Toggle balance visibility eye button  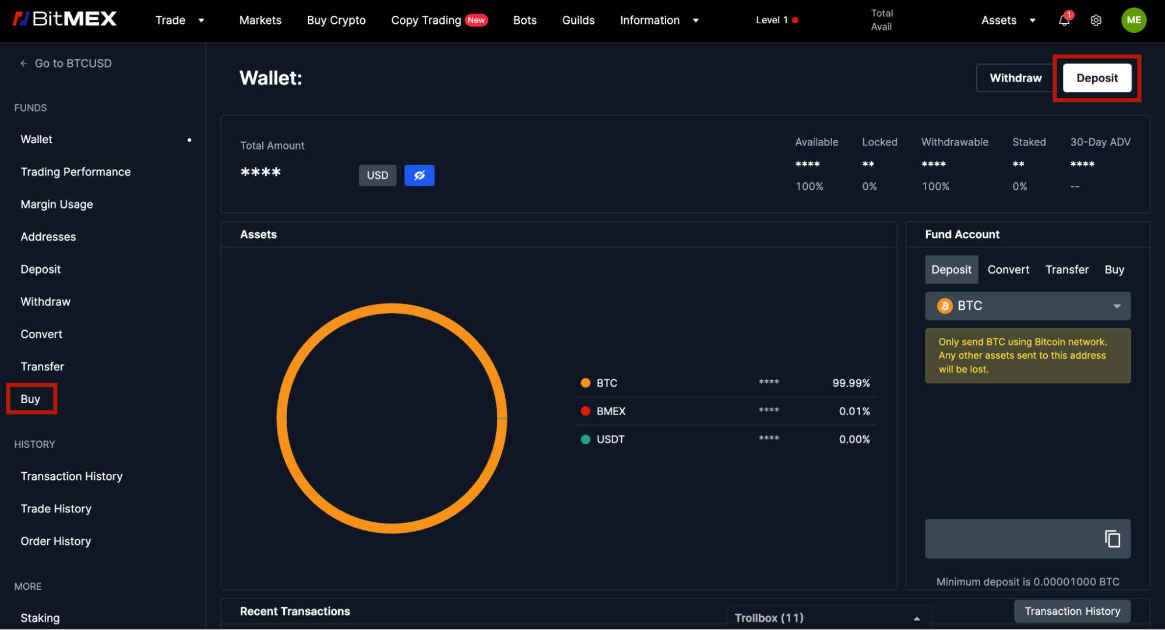[419, 175]
